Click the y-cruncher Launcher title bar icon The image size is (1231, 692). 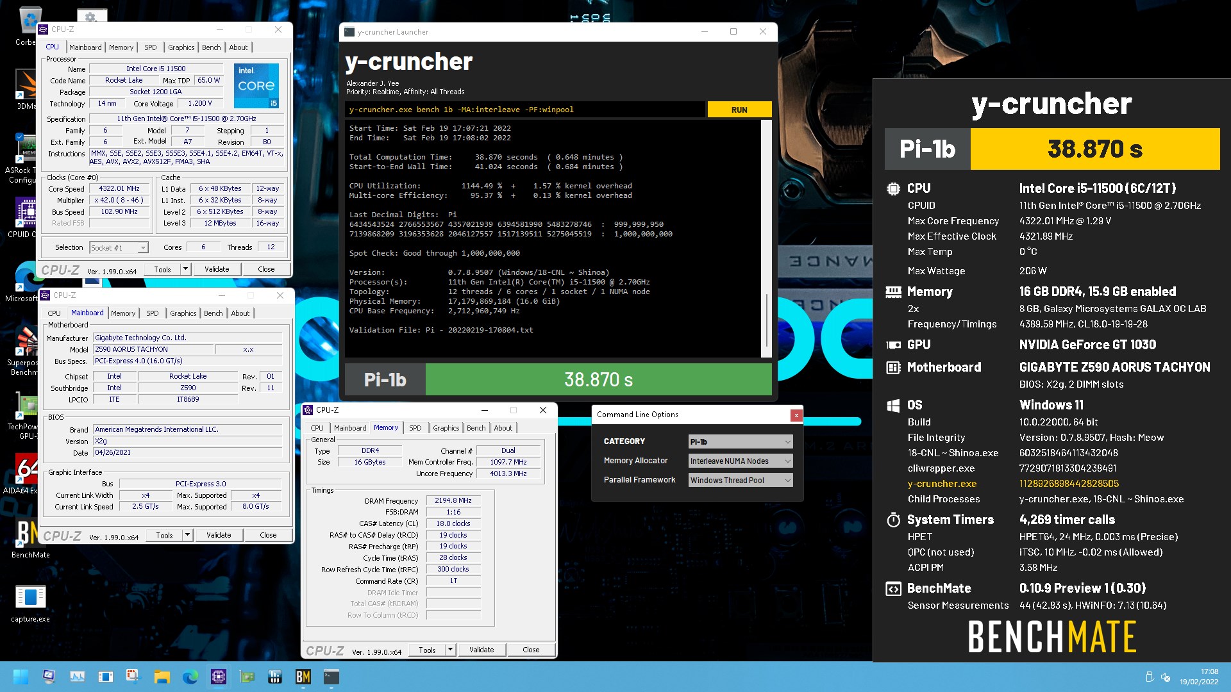pyautogui.click(x=349, y=31)
